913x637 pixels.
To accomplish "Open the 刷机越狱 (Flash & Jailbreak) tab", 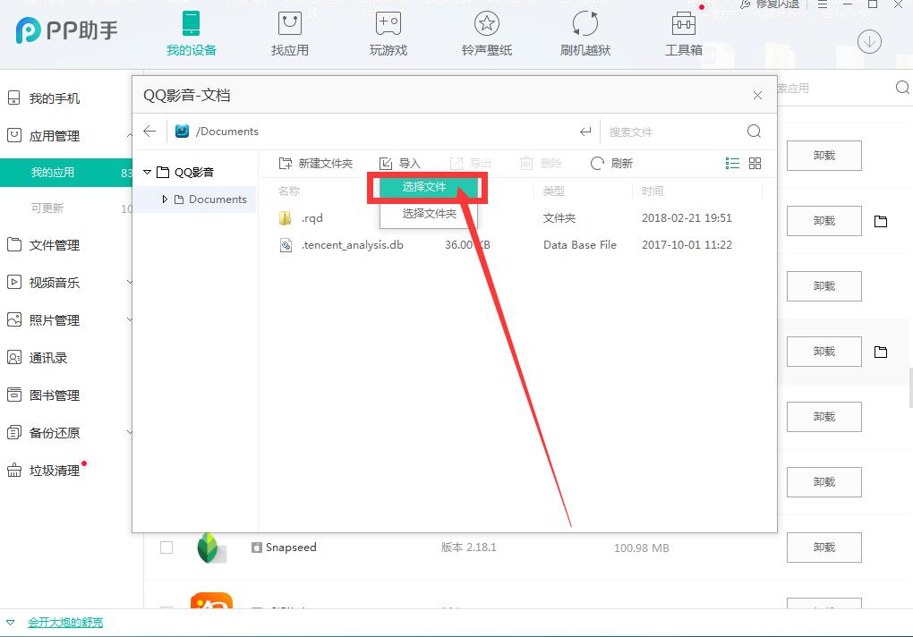I will coord(585,34).
